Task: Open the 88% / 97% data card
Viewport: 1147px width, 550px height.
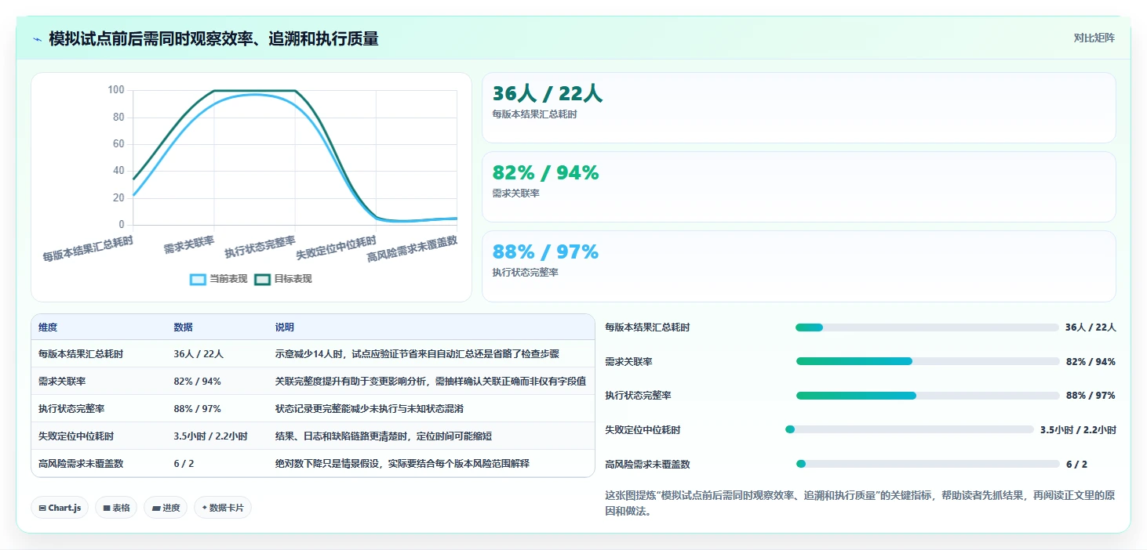Action: click(799, 266)
